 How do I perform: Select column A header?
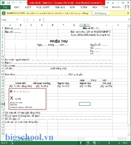click(10, 25)
